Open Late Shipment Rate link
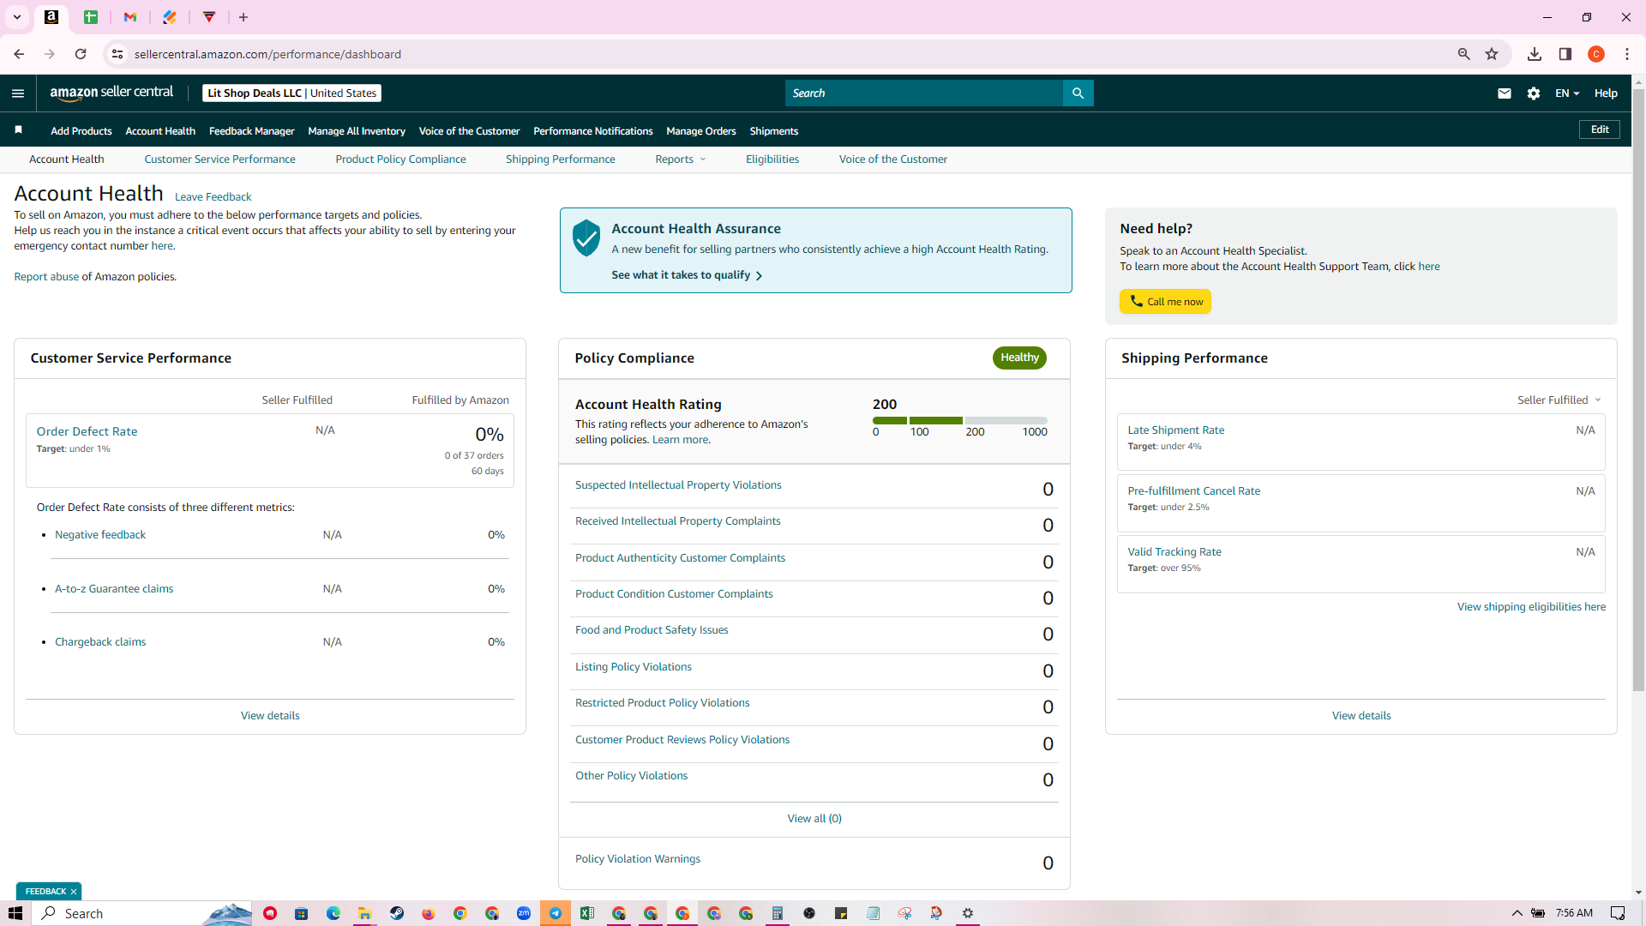 point(1175,430)
